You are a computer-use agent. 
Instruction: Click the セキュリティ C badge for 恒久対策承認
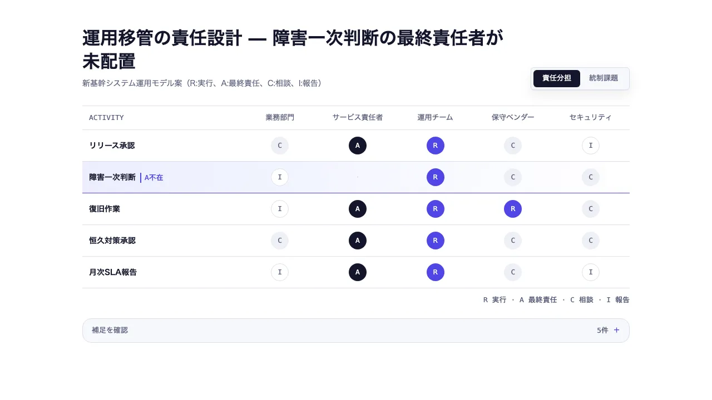591,241
